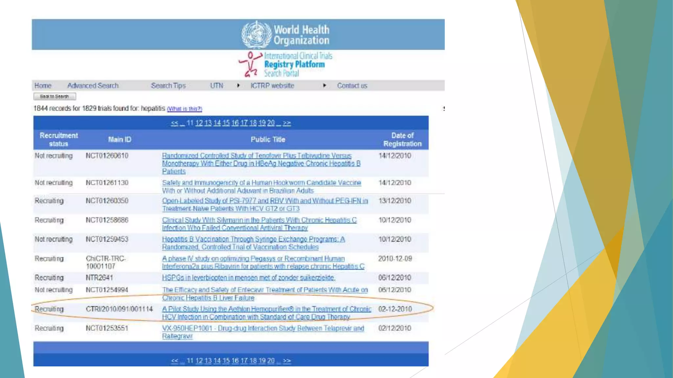Screen dimensions: 673x378
Task: Expand the ICTRP website menu arrow
Action: pyautogui.click(x=324, y=86)
